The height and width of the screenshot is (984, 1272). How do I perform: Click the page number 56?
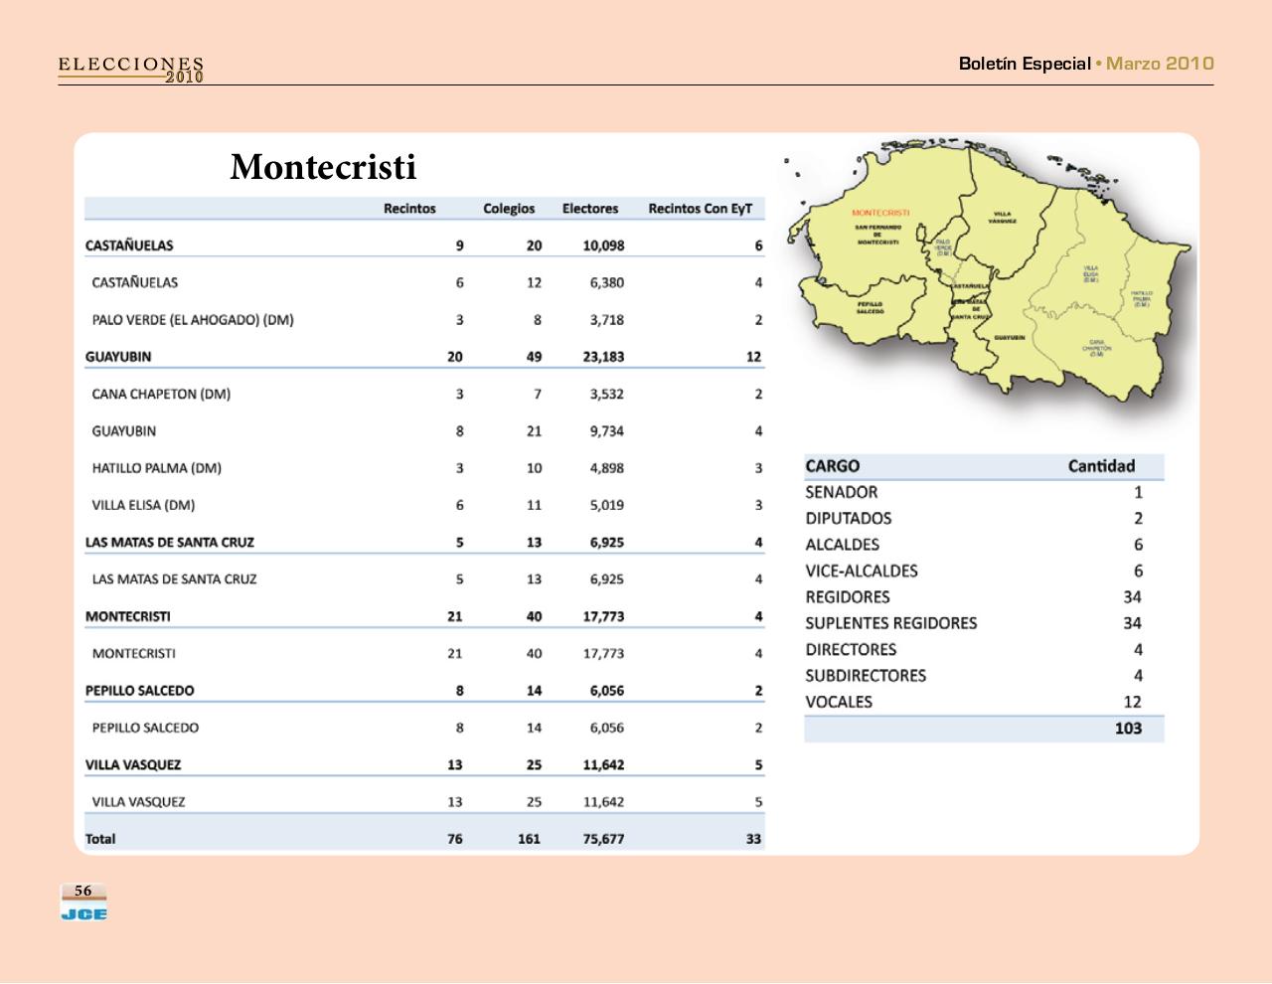pos(83,891)
